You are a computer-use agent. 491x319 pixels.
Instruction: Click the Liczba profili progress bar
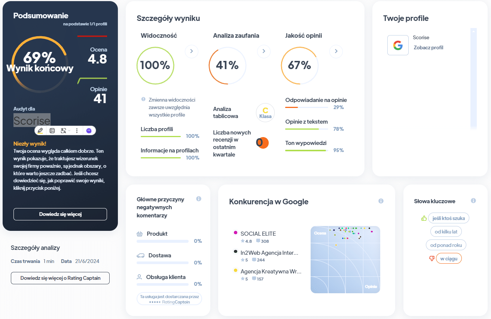tap(161, 136)
